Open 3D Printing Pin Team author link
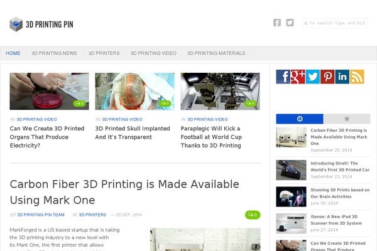 coord(41,215)
